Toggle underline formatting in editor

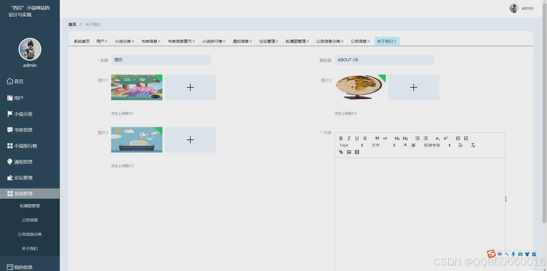[357, 138]
